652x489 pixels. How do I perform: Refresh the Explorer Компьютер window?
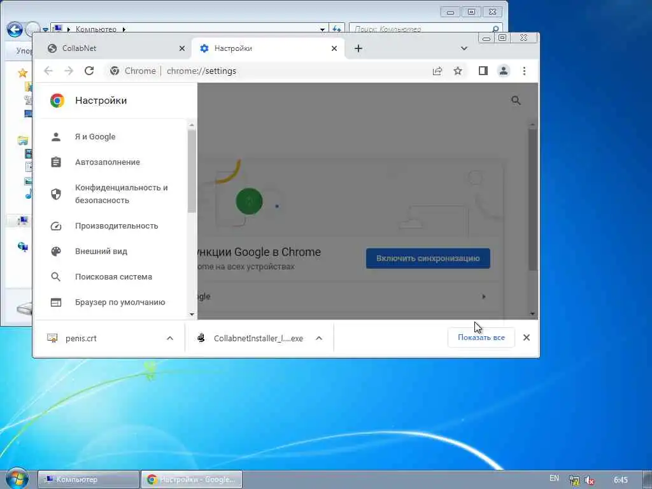pyautogui.click(x=336, y=28)
